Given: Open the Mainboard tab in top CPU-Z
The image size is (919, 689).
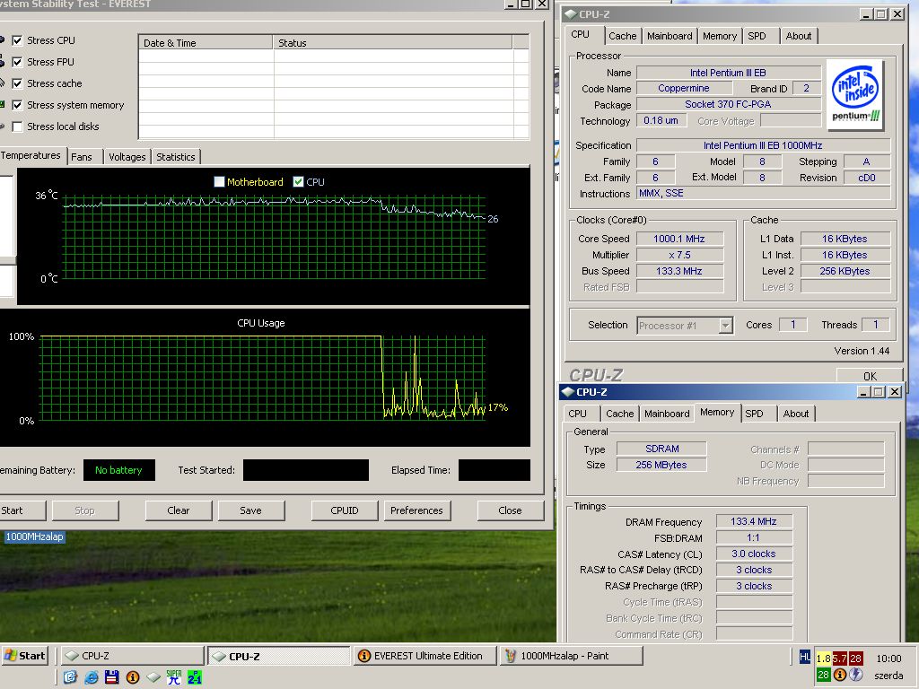Looking at the screenshot, I should [x=670, y=36].
